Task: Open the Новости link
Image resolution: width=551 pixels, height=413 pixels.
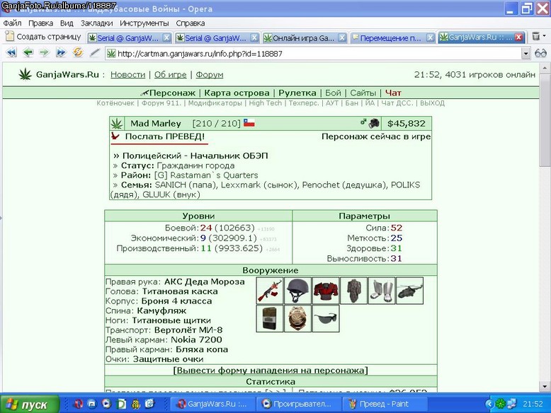Action: 127,74
